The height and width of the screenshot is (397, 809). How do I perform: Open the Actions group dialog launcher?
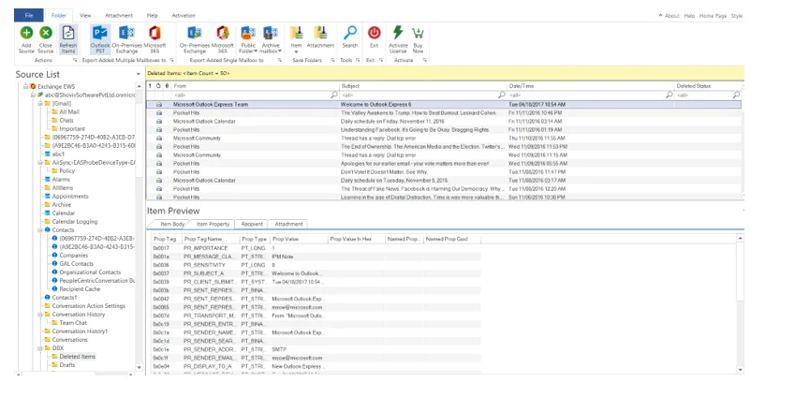tap(74, 61)
